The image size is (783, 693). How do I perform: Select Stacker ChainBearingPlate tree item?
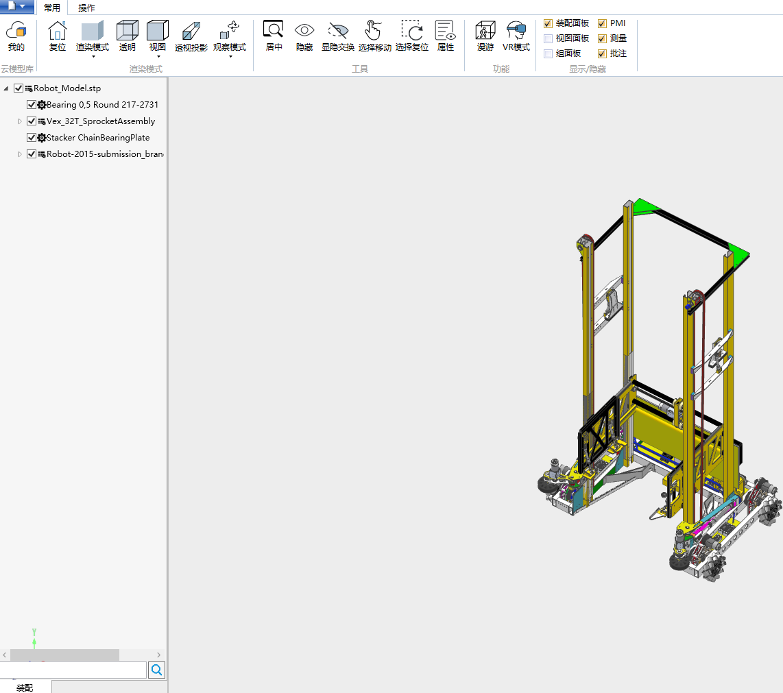(98, 138)
